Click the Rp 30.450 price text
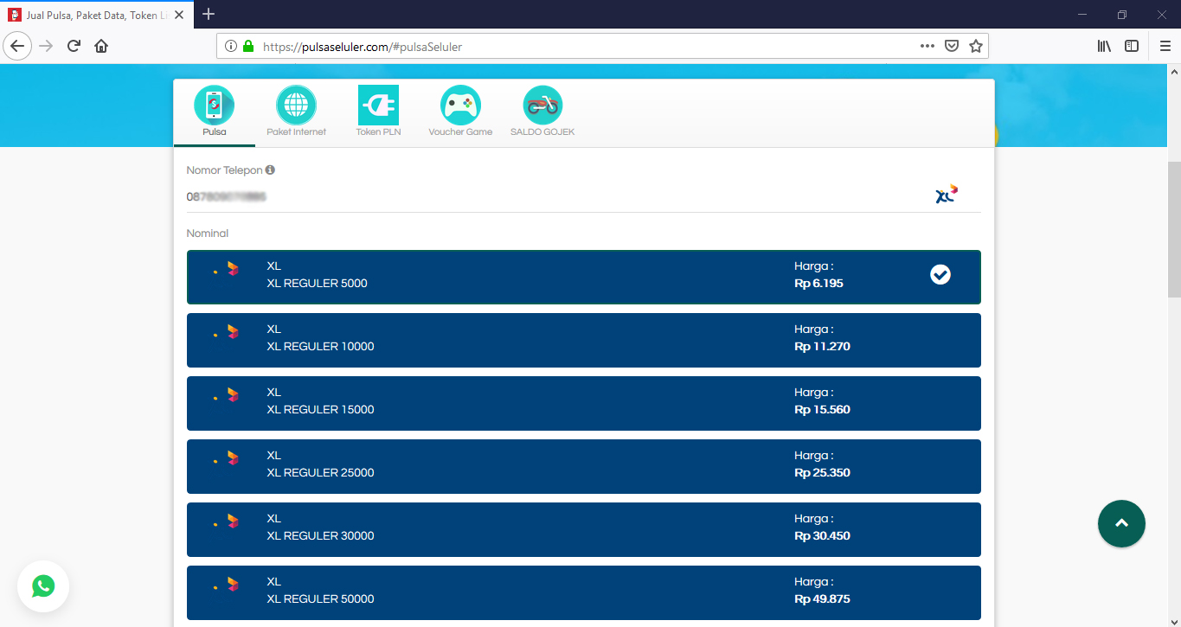The width and height of the screenshot is (1181, 627). 822,536
